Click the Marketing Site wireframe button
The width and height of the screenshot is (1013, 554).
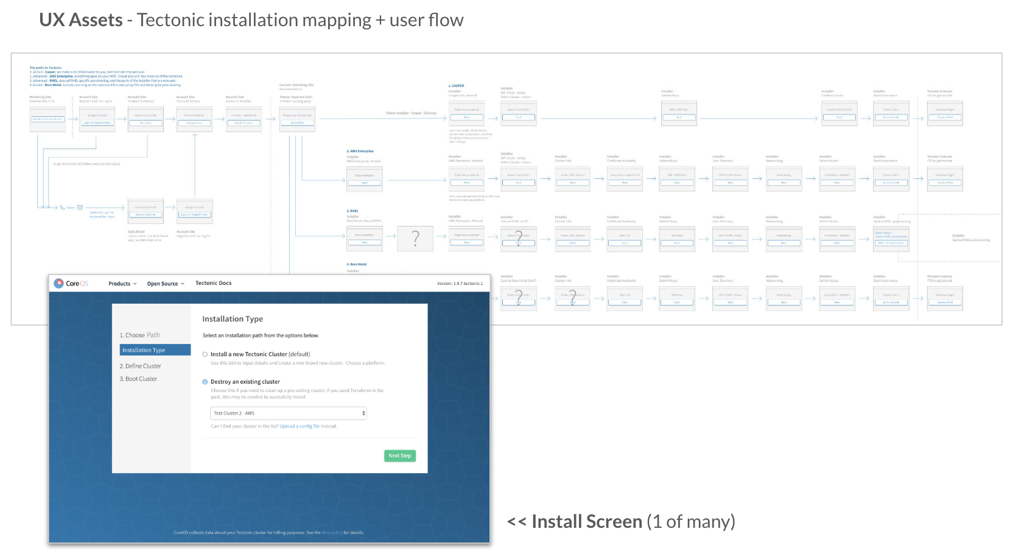47,119
